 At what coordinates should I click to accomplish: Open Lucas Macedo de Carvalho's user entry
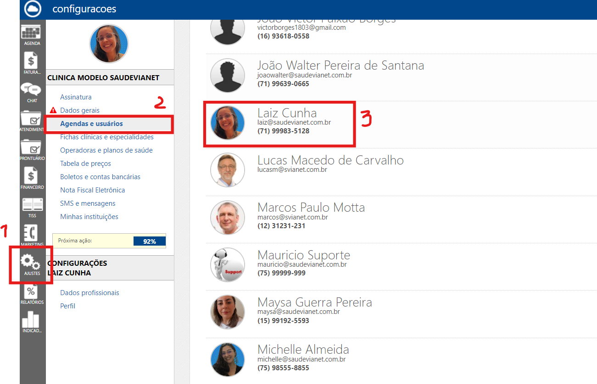click(401, 172)
